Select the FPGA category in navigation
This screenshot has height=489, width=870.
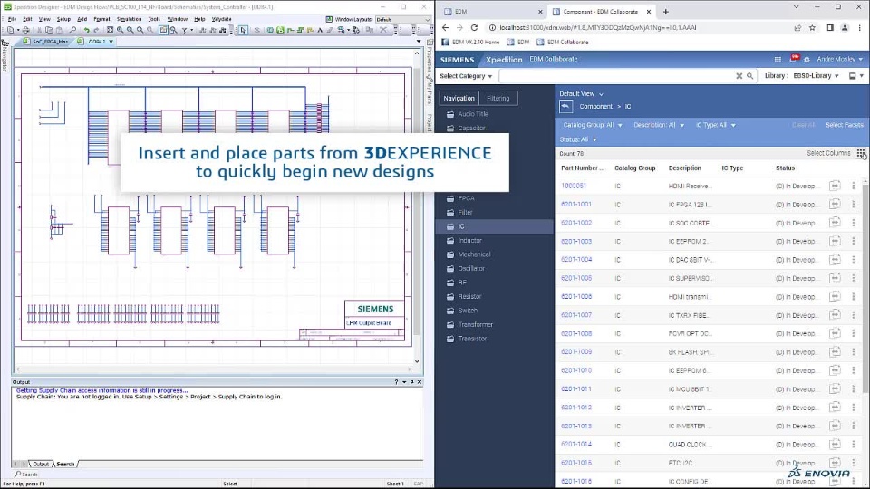(x=466, y=198)
